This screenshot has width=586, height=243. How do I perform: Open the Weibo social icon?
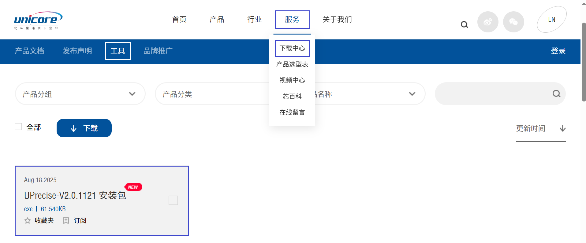(488, 22)
